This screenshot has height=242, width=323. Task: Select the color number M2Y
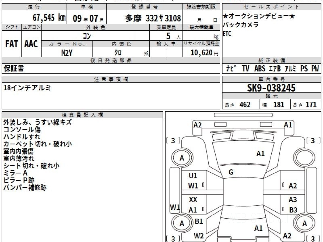(67, 52)
